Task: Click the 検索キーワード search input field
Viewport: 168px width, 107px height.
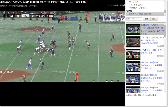Action: [134, 19]
